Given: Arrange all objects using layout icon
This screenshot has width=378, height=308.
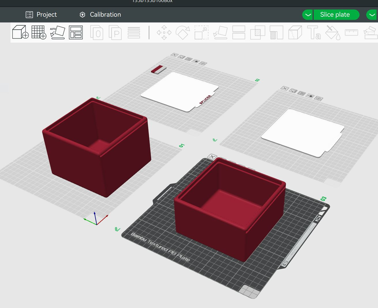Looking at the screenshot, I should click(x=76, y=32).
